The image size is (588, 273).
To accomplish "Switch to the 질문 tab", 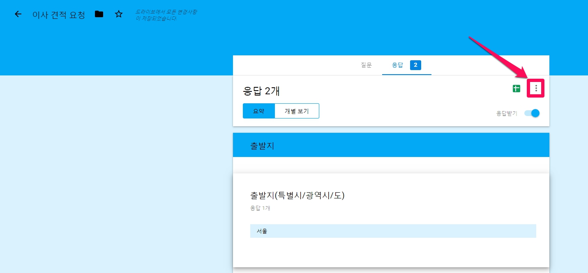I will click(x=366, y=65).
